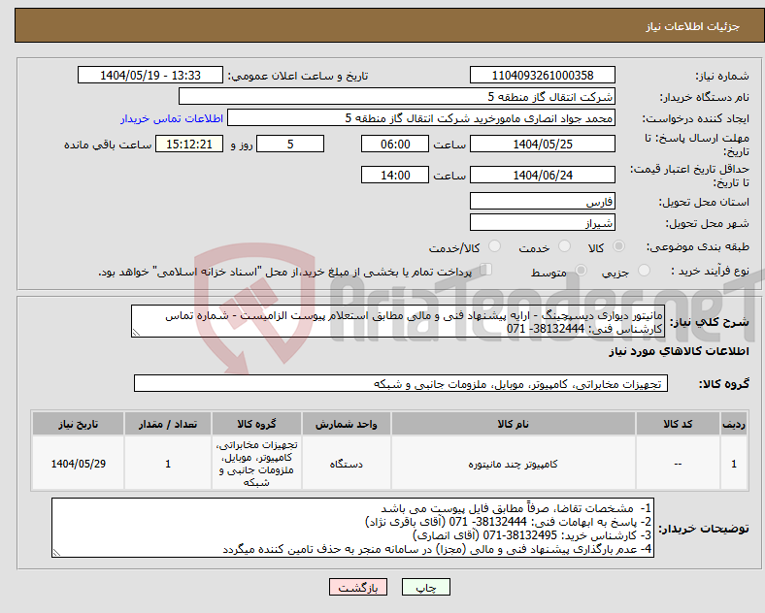Click the requester name field محمد جواد انصاری
The image size is (765, 613).
point(421,118)
